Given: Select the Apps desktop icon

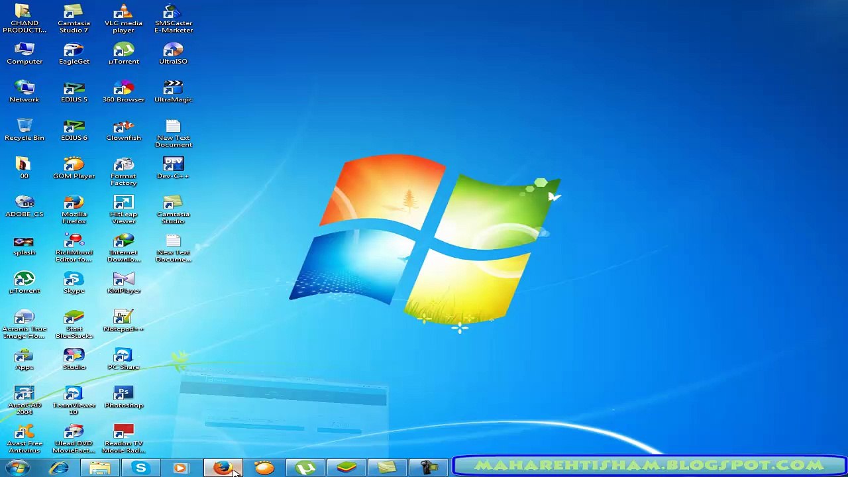Looking at the screenshot, I should (x=25, y=359).
